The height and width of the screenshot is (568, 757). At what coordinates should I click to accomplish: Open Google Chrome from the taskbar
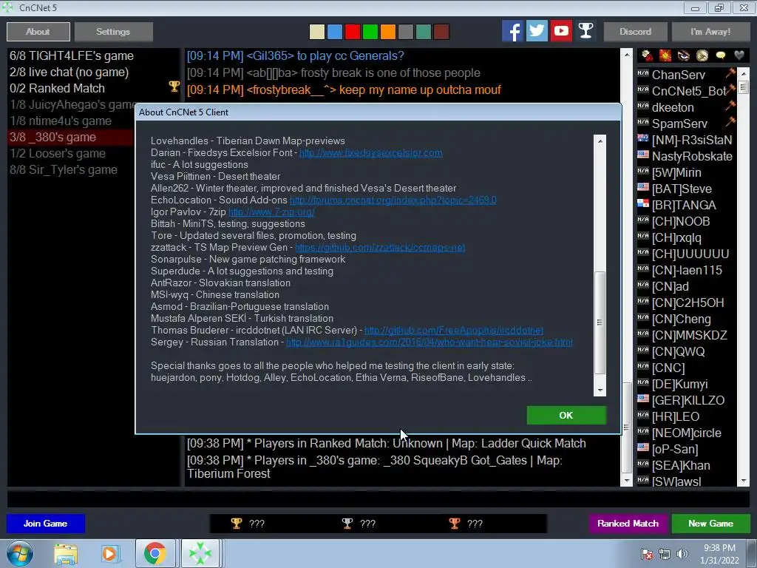click(155, 554)
